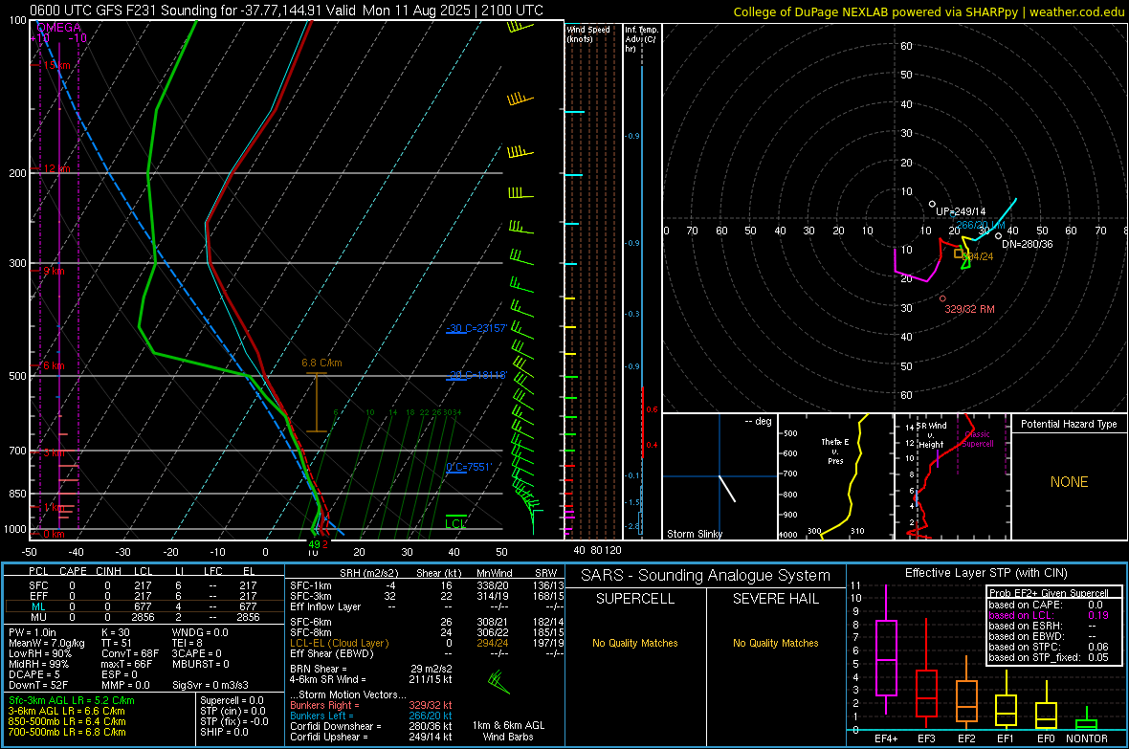Click the green LCL label on the skew-T
Image resolution: width=1129 pixels, height=749 pixels.
tap(455, 523)
